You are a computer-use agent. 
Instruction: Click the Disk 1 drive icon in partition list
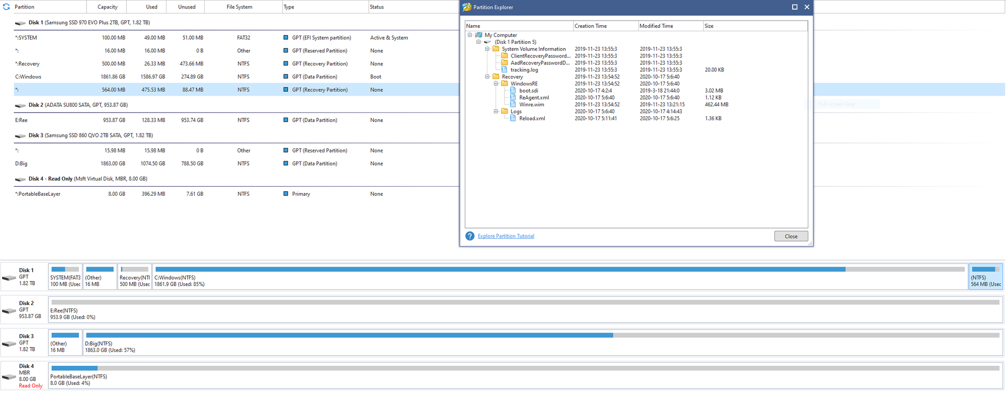tap(20, 23)
